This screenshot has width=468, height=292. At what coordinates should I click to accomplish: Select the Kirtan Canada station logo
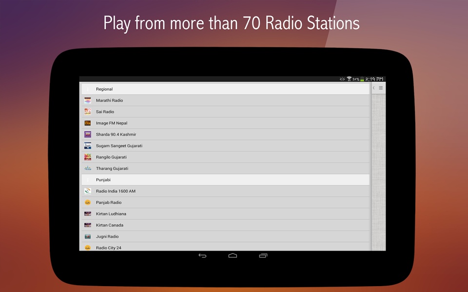87,225
